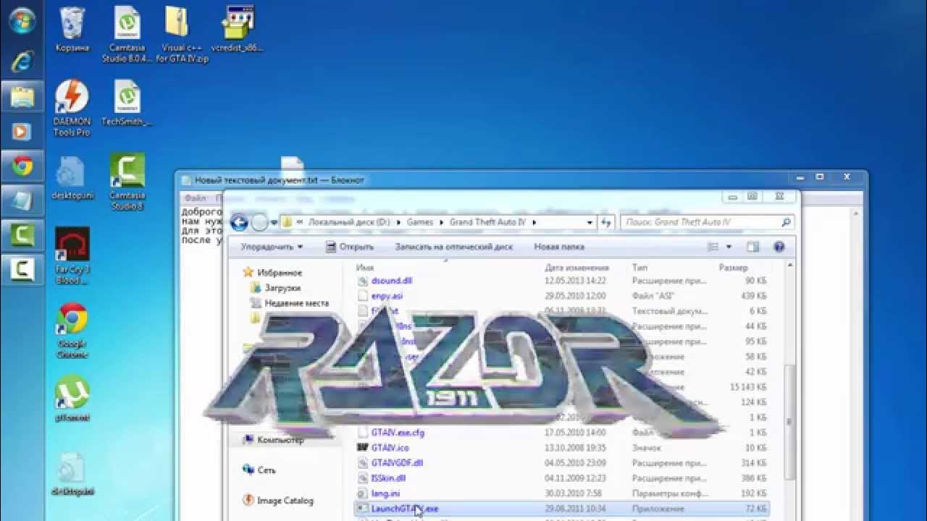Image resolution: width=927 pixels, height=521 pixels.
Task: Refresh the Explorer address bar
Action: point(607,222)
